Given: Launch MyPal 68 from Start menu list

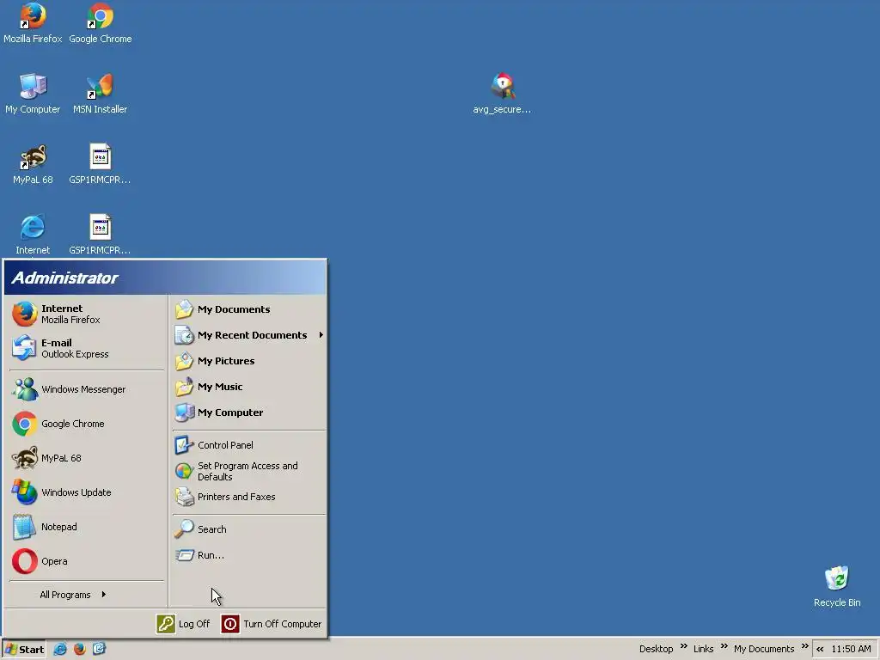Looking at the screenshot, I should (87, 458).
